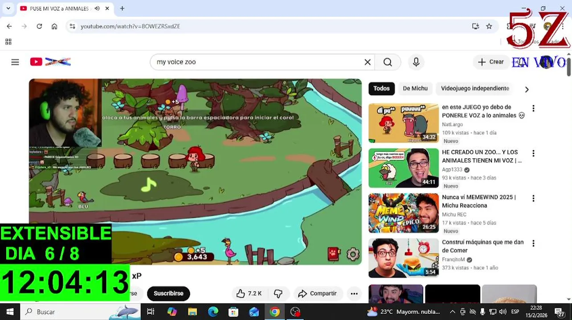Open Task View on taskbar
This screenshot has height=320, width=572.
tap(151, 312)
